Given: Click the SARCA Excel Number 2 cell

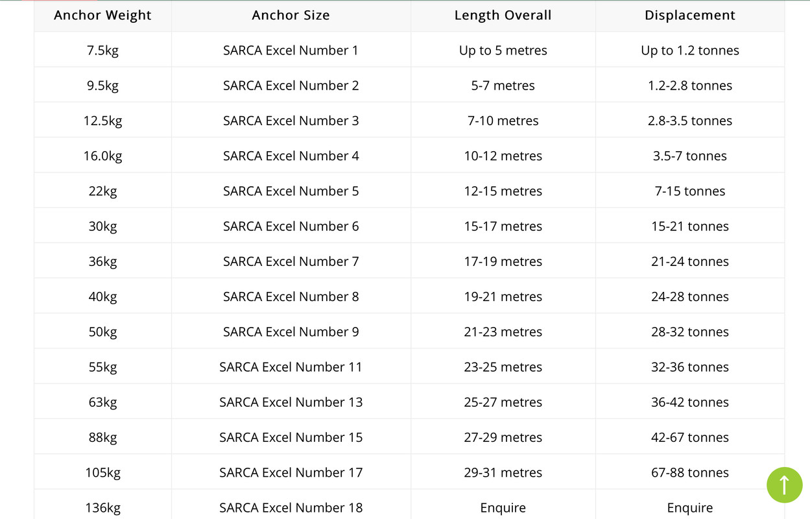Looking at the screenshot, I should [x=291, y=85].
